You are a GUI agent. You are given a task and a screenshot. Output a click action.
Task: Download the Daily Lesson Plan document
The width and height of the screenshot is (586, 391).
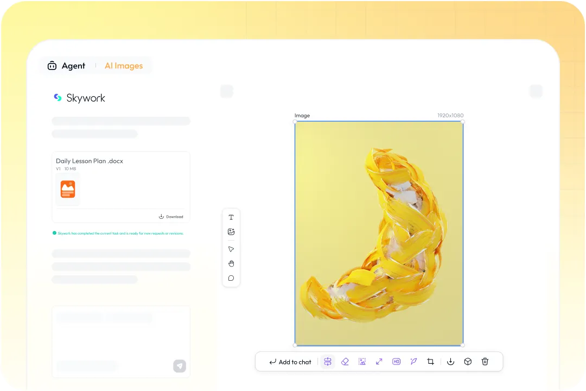(171, 217)
